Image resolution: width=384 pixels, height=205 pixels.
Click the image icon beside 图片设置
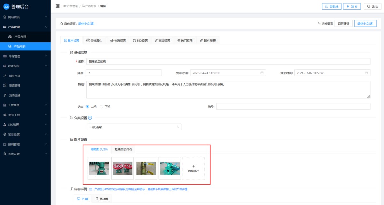[x=71, y=139]
